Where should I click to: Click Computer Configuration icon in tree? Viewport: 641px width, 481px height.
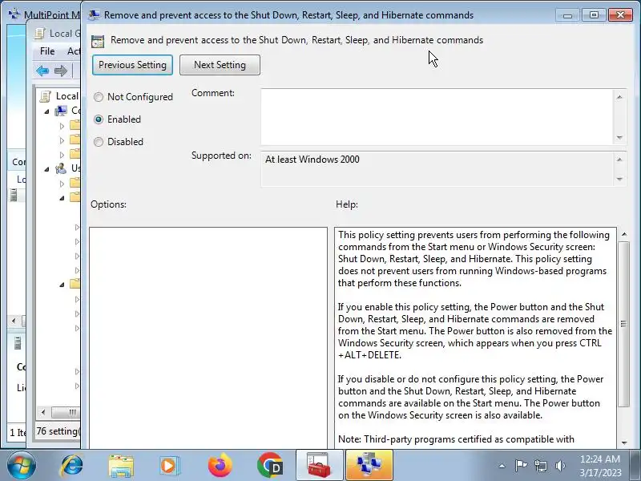(62, 111)
